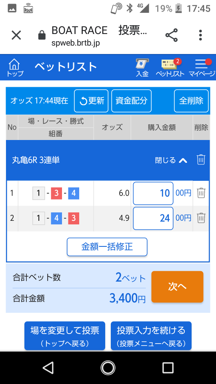Open 資金配分 fund allocation
216x384 pixels.
132,101
